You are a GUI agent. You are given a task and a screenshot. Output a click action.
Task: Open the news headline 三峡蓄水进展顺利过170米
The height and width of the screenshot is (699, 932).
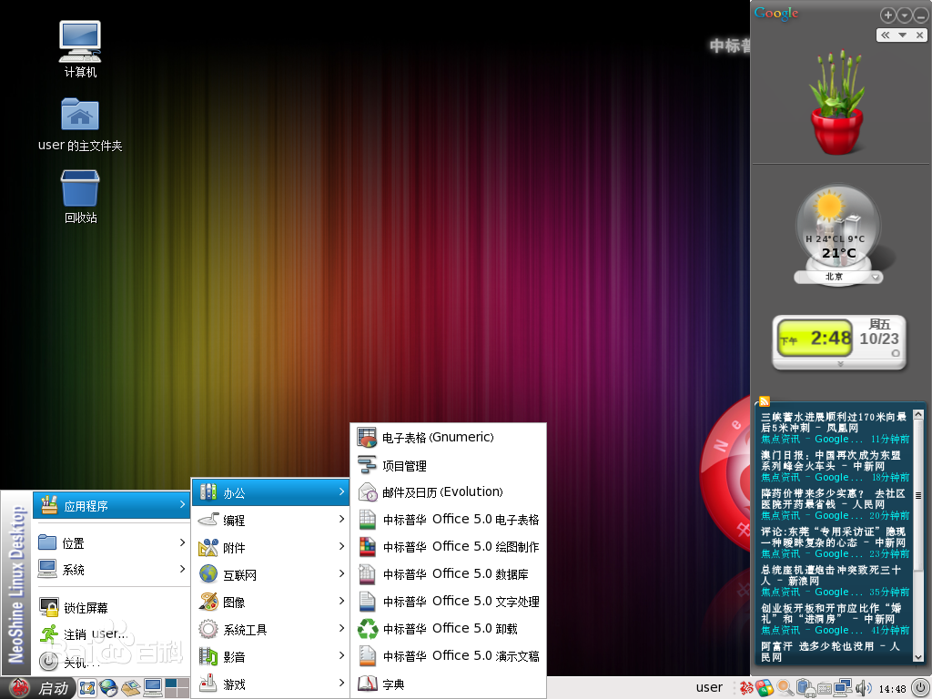click(834, 422)
